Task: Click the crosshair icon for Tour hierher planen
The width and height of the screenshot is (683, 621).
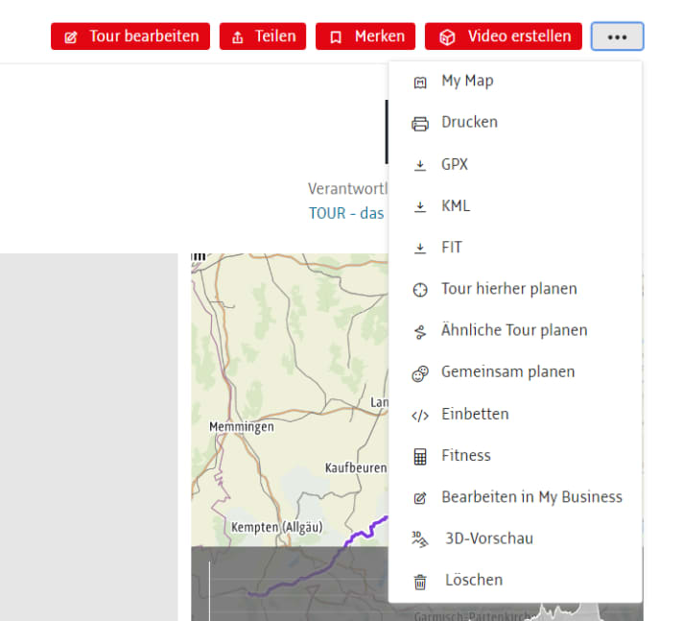Action: (x=419, y=289)
